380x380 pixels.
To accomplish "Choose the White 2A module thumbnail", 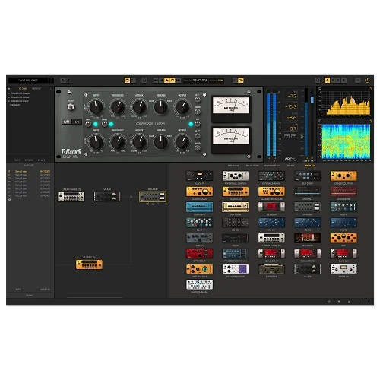I will (x=344, y=269).
